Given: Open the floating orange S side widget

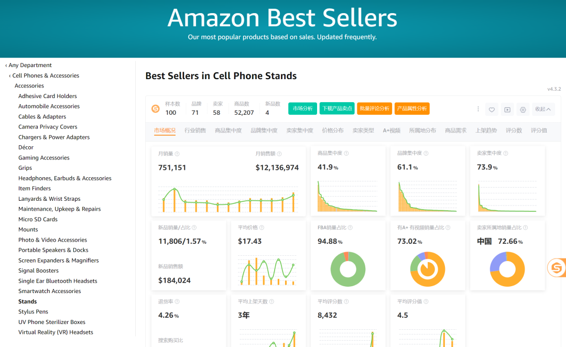Looking at the screenshot, I should coord(556,268).
